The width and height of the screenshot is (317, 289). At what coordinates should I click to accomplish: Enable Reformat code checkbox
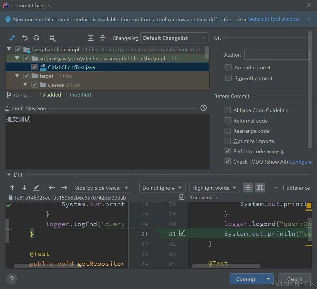[228, 120]
